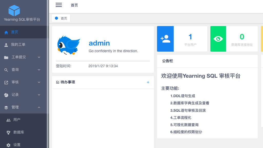Click gear icon beside 设置

pyautogui.click(x=8, y=145)
